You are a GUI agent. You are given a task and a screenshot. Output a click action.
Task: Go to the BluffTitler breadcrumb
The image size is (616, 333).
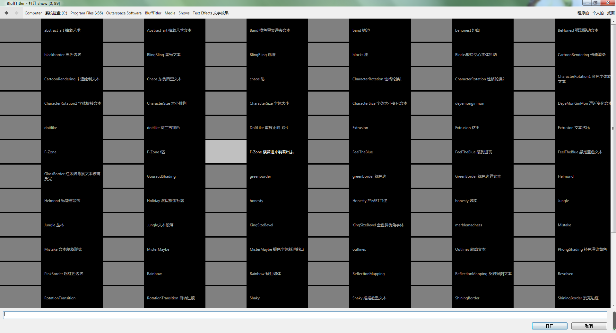click(x=153, y=13)
